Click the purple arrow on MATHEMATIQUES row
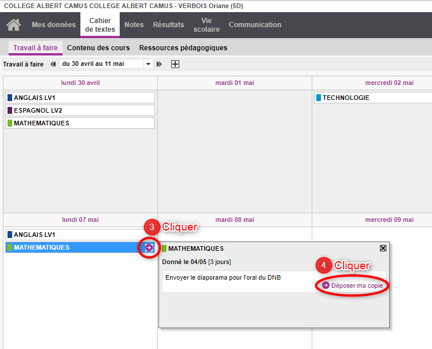432x349 pixels. pyautogui.click(x=149, y=247)
